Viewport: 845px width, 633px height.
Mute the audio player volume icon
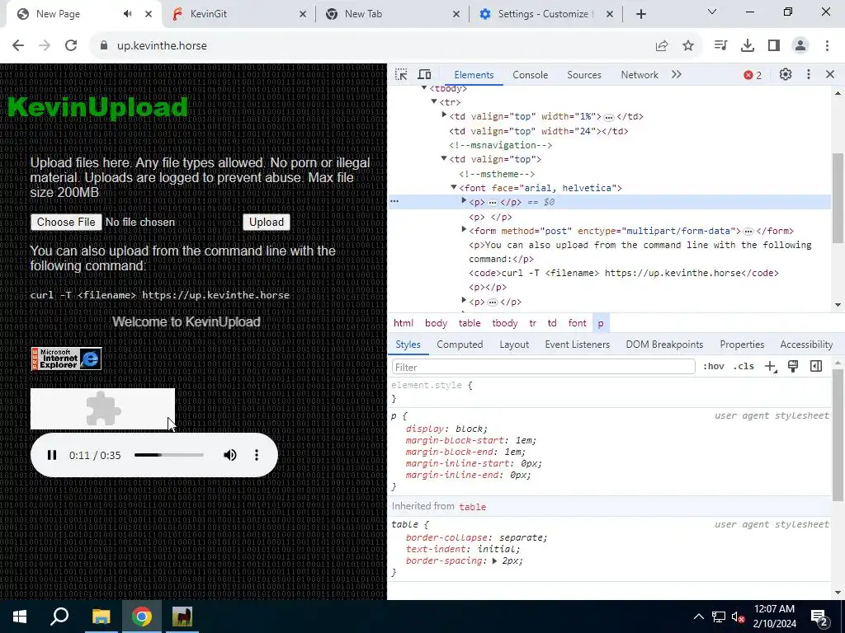(229, 455)
